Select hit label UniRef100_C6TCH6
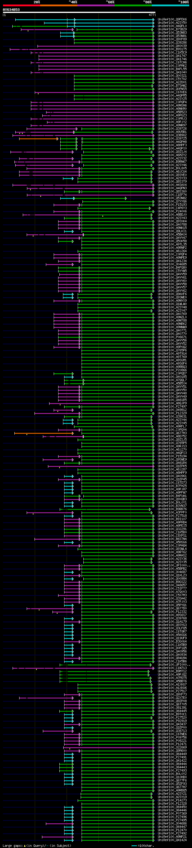 [x=172, y=63]
